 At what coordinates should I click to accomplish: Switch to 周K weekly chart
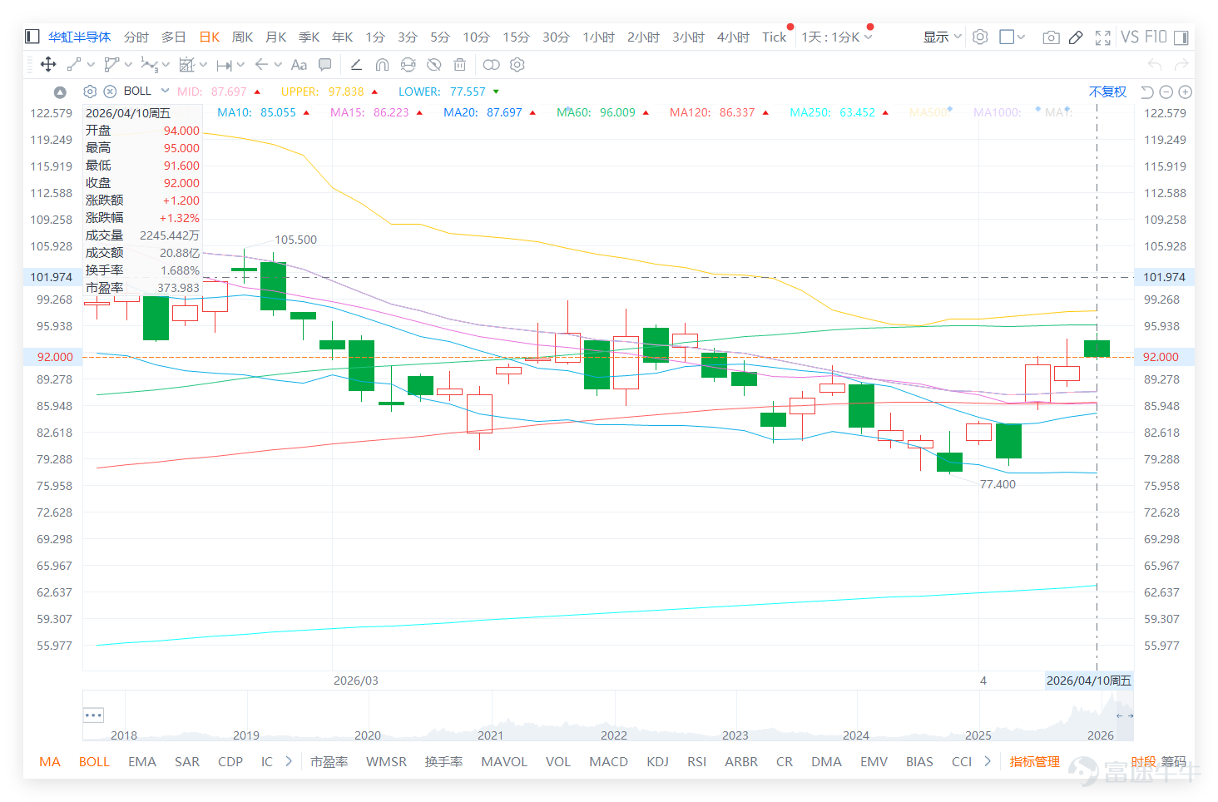click(242, 37)
